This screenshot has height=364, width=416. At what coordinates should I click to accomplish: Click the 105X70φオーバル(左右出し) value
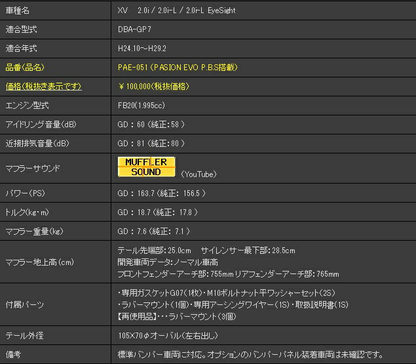tap(168, 336)
